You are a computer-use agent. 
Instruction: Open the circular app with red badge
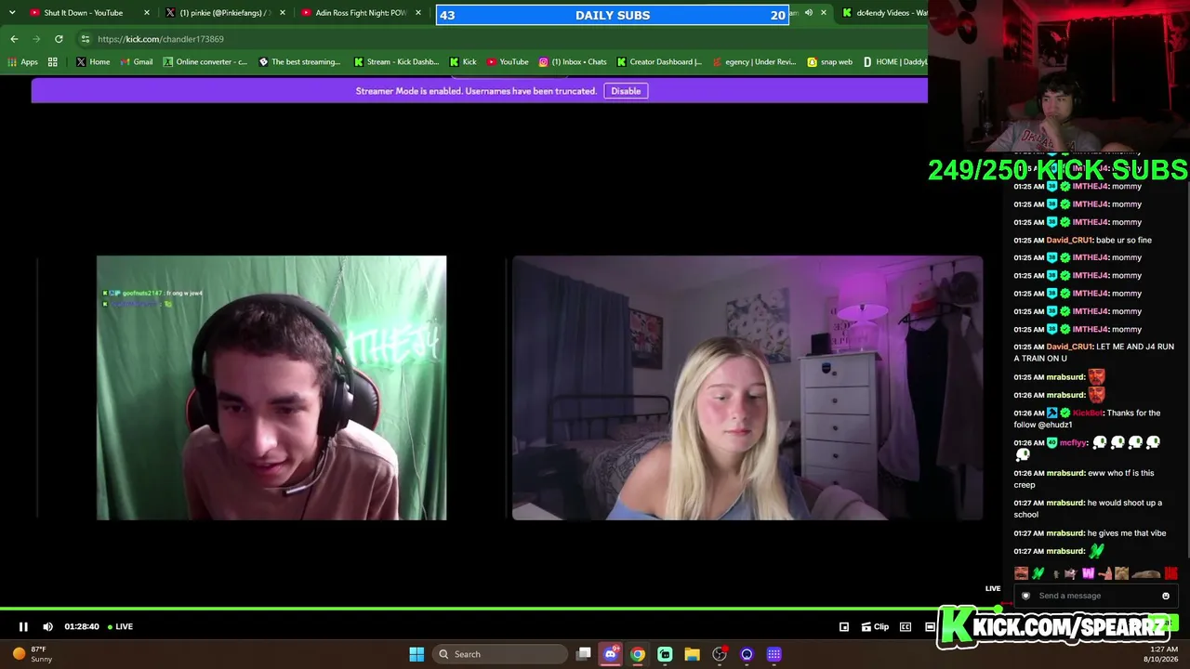tap(720, 654)
